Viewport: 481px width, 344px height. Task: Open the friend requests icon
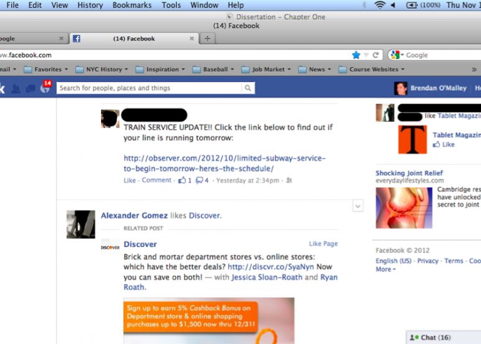tap(16, 89)
